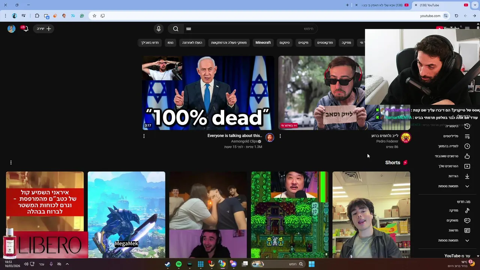Open Downloads arrow item in sidebar
Image resolution: width=480 pixels, height=270 pixels.
459,176
